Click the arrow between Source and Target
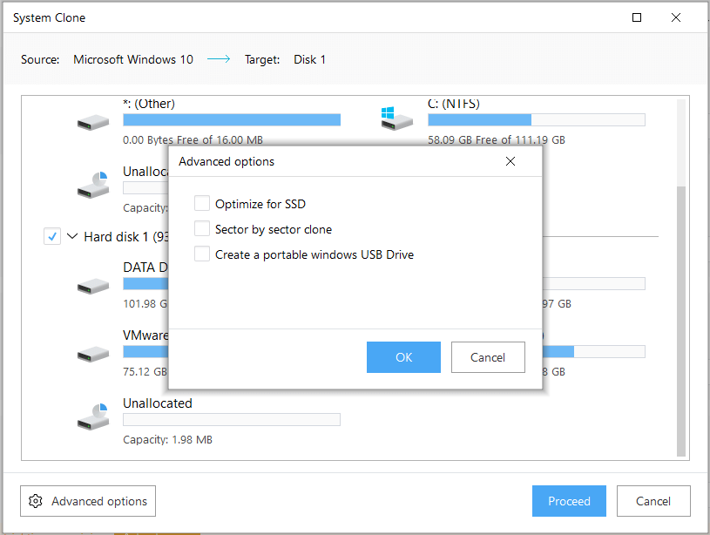The image size is (710, 535). (x=219, y=59)
